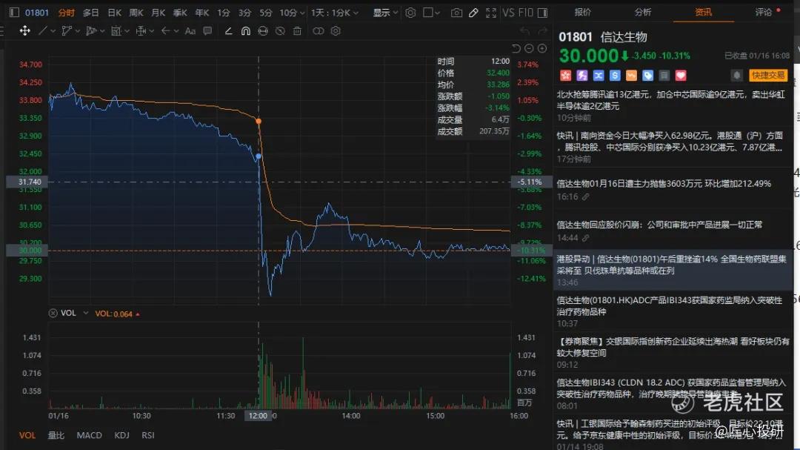
Task: Expand the arrow tool options dropdown
Action: 176,32
